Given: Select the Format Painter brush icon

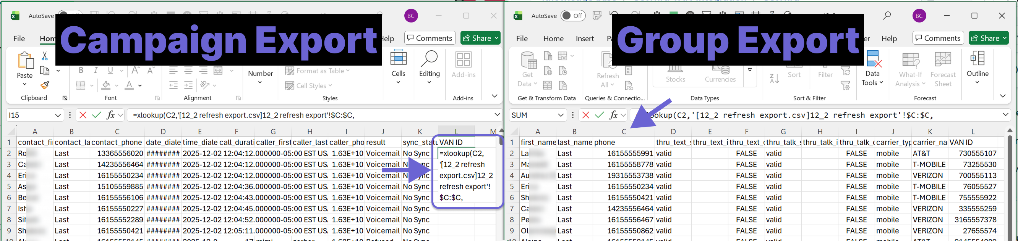Looking at the screenshot, I should tap(45, 85).
